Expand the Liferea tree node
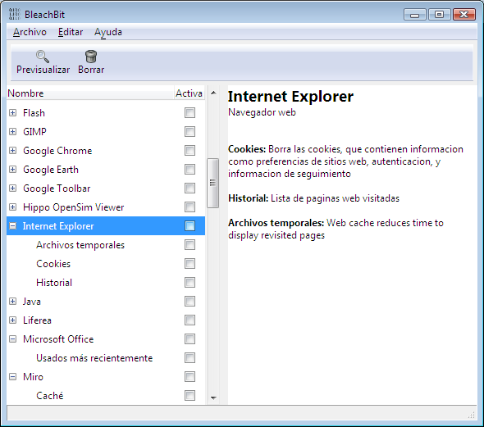This screenshot has height=427, width=484. (x=12, y=320)
